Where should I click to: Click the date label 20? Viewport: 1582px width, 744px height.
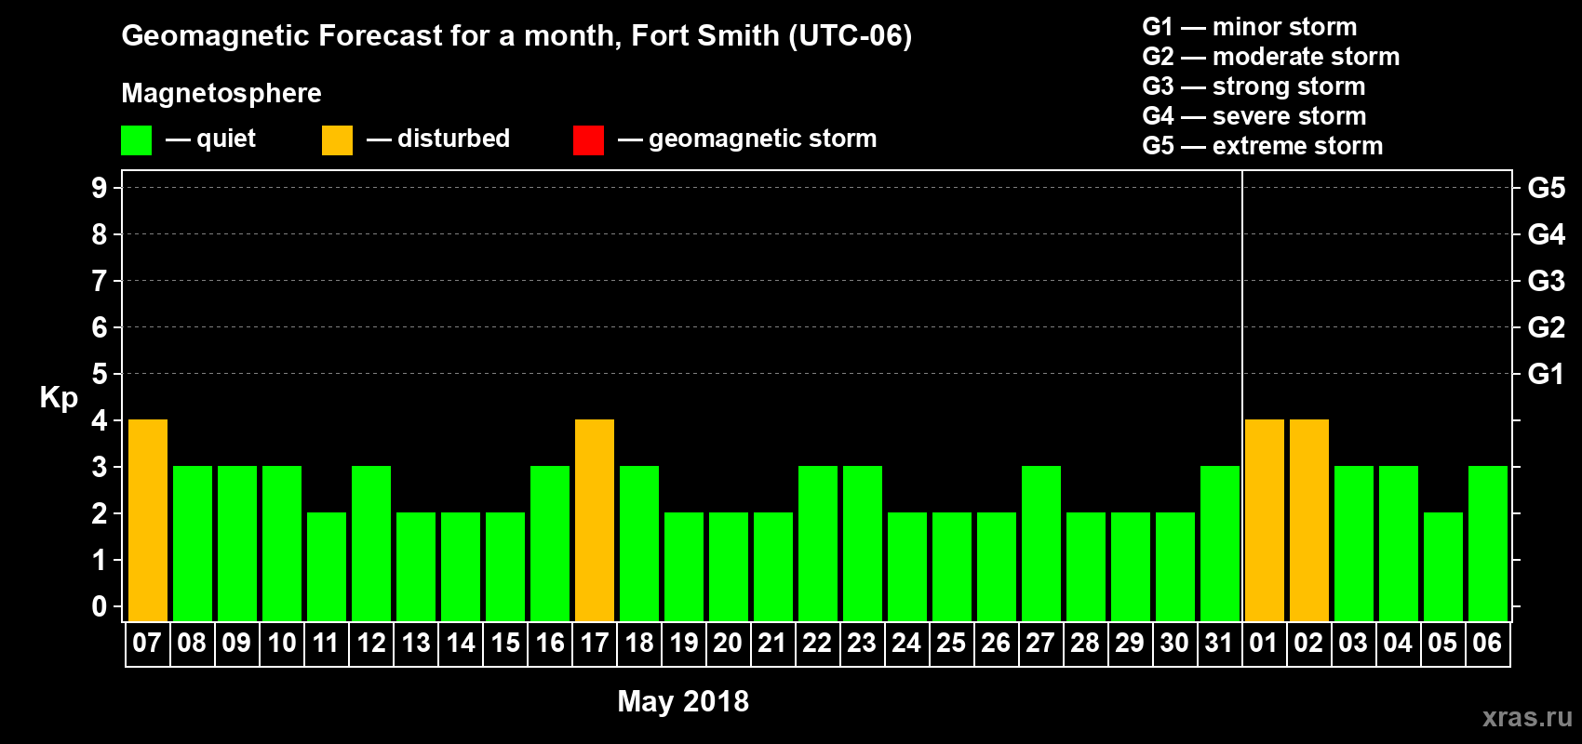tap(728, 644)
